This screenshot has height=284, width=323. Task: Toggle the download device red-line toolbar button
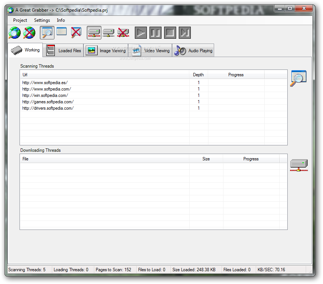(94, 33)
